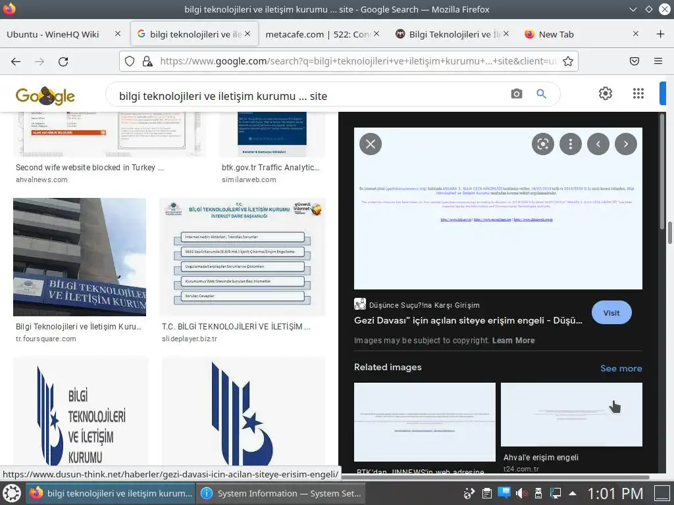
Task: Focus the Firefox URL address bar
Action: tap(359, 61)
